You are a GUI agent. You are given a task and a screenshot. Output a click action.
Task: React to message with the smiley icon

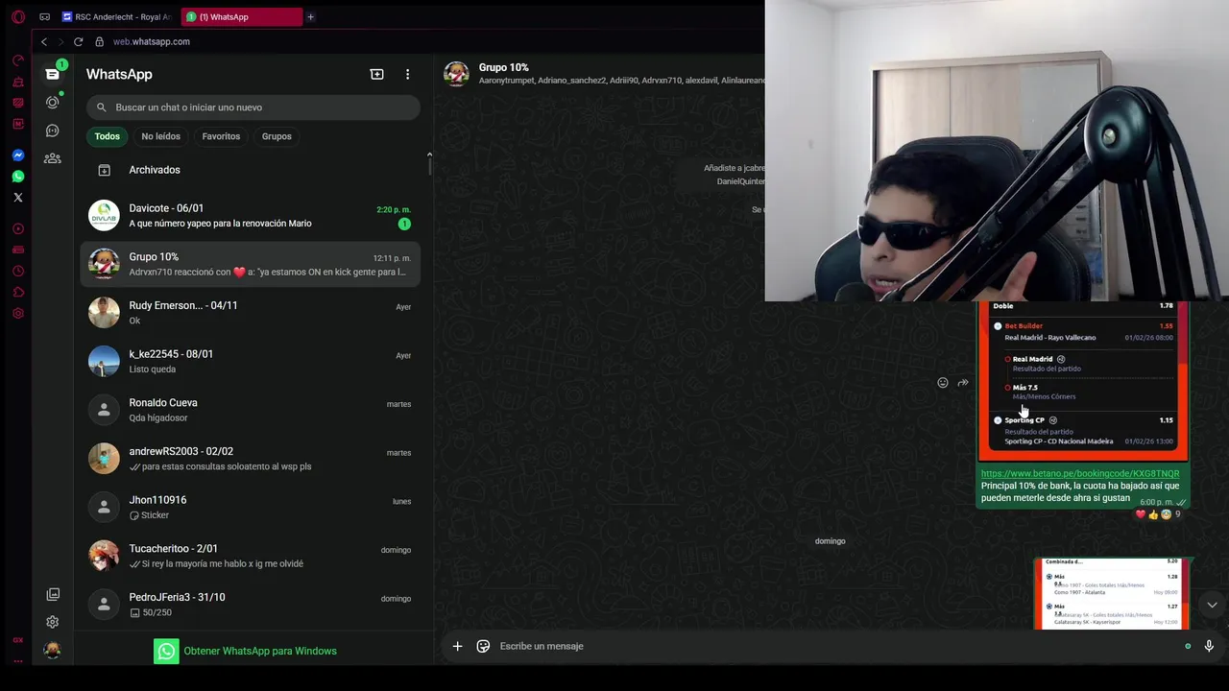point(943,382)
